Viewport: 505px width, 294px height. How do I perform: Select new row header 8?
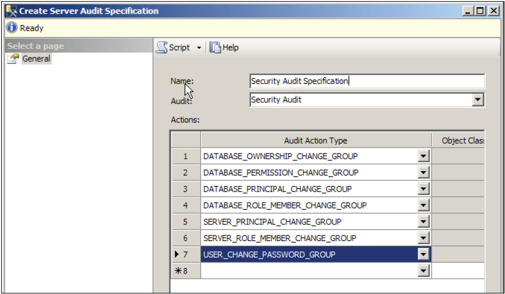click(185, 271)
